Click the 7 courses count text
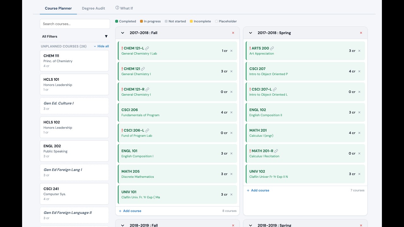404x227 pixels. click(x=357, y=190)
